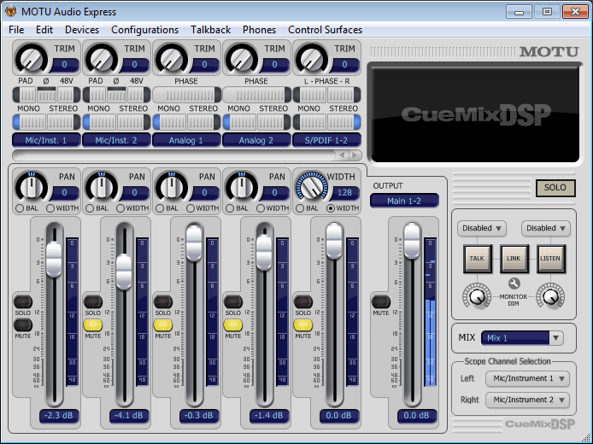
Task: Click the TRIM knob for Mic/Inst. 1
Action: [32, 59]
